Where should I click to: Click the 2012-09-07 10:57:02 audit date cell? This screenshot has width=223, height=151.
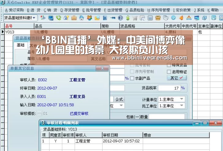pos(122,141)
